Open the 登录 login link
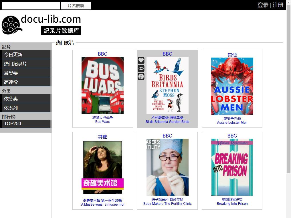The width and height of the screenshot is (291, 218). click(263, 5)
